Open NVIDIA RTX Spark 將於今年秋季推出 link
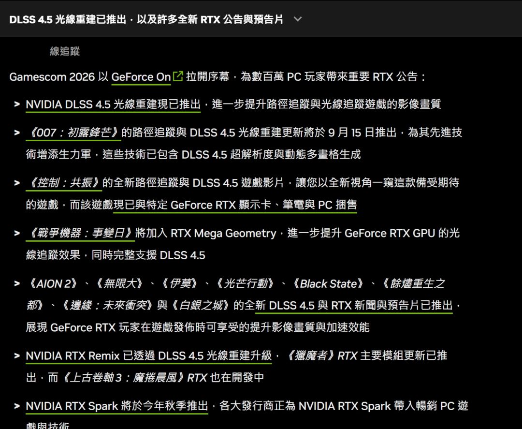The height and width of the screenshot is (429, 522). point(117,406)
